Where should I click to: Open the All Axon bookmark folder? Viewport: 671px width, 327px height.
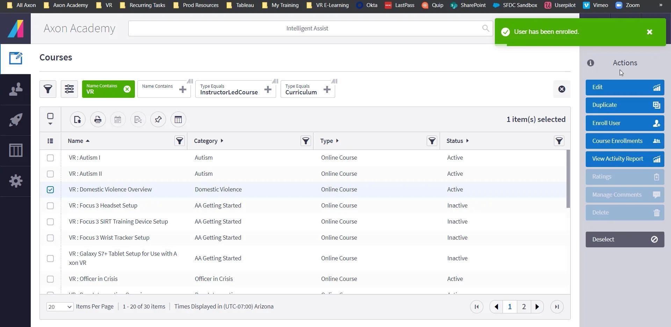pyautogui.click(x=21, y=5)
